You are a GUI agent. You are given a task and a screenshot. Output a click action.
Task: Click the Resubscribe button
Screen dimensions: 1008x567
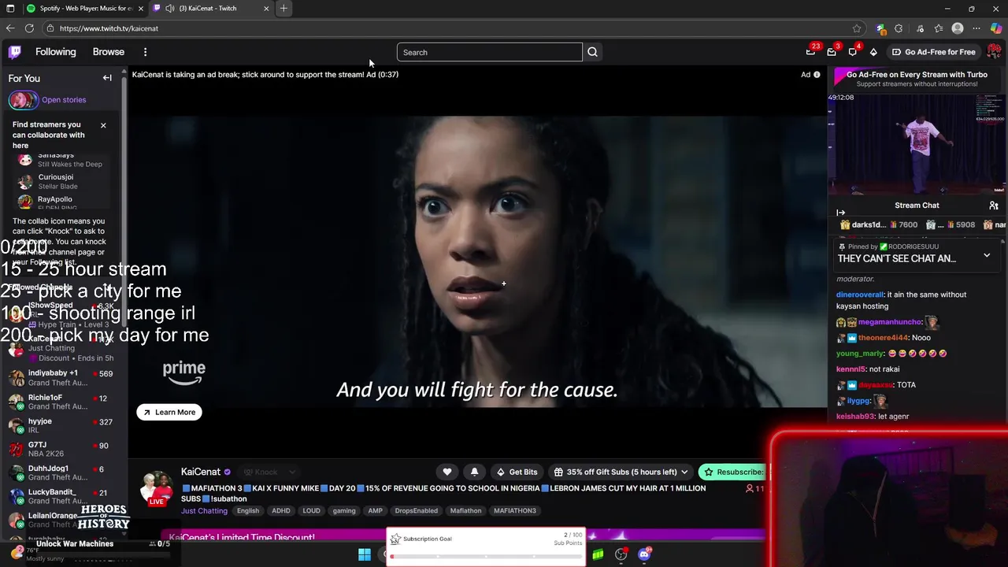point(733,472)
